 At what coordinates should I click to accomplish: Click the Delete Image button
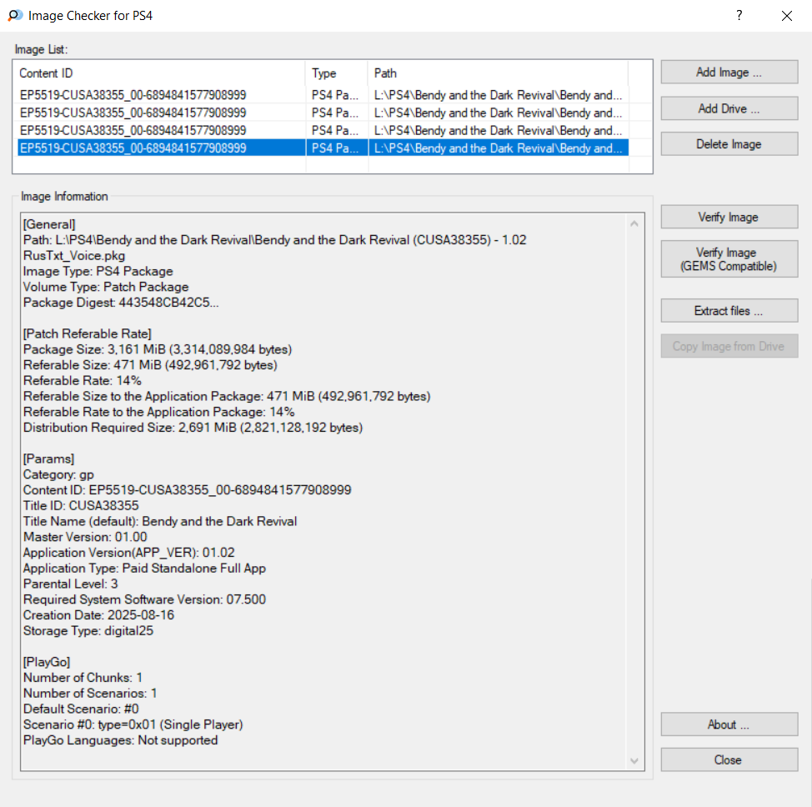pos(729,144)
